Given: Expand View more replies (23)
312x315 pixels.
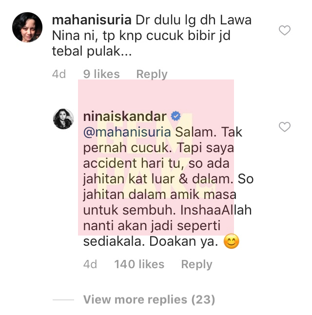Looking at the screenshot, I should point(149,299).
